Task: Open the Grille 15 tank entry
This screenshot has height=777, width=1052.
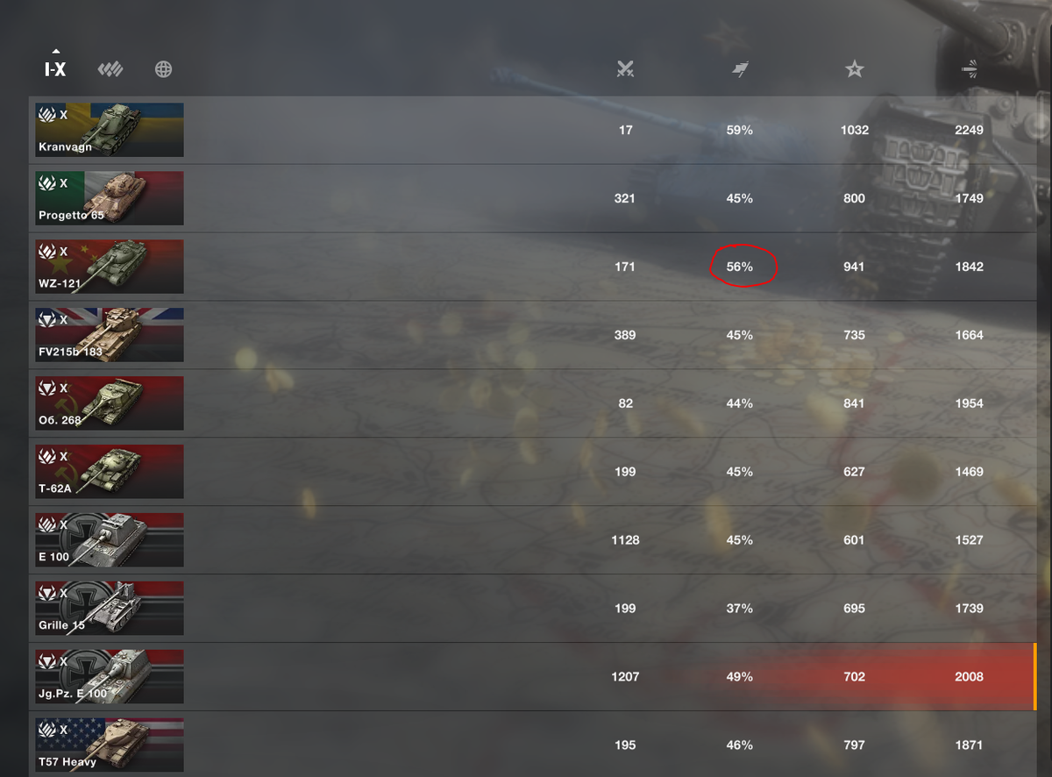Action: coord(532,609)
